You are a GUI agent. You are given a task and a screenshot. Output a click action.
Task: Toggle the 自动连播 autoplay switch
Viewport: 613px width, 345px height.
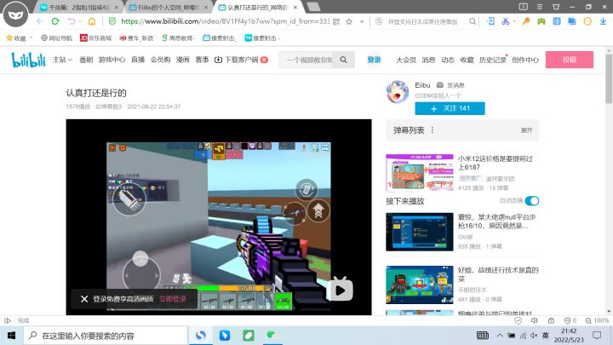click(x=531, y=201)
